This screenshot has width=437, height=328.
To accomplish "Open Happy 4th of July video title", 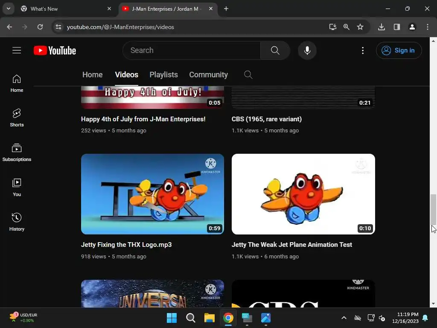I will pyautogui.click(x=143, y=119).
